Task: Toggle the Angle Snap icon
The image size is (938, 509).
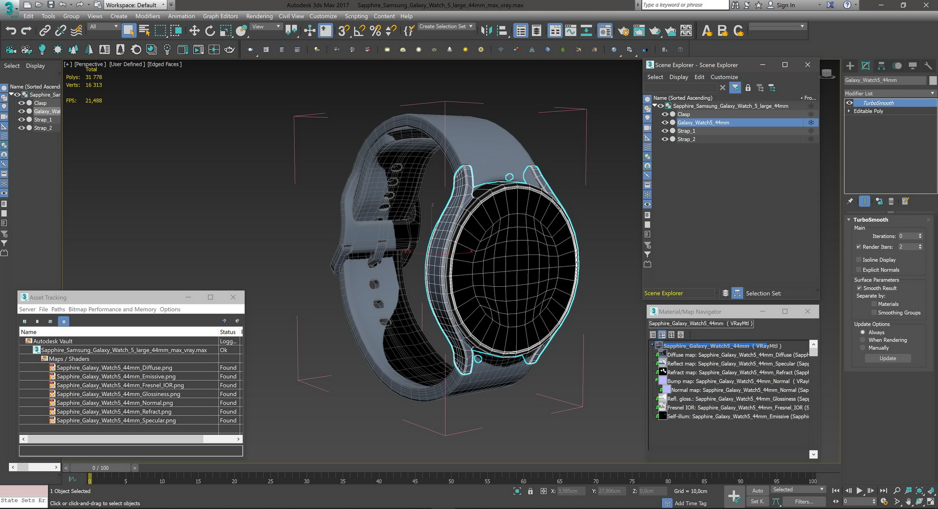Action: (x=360, y=31)
